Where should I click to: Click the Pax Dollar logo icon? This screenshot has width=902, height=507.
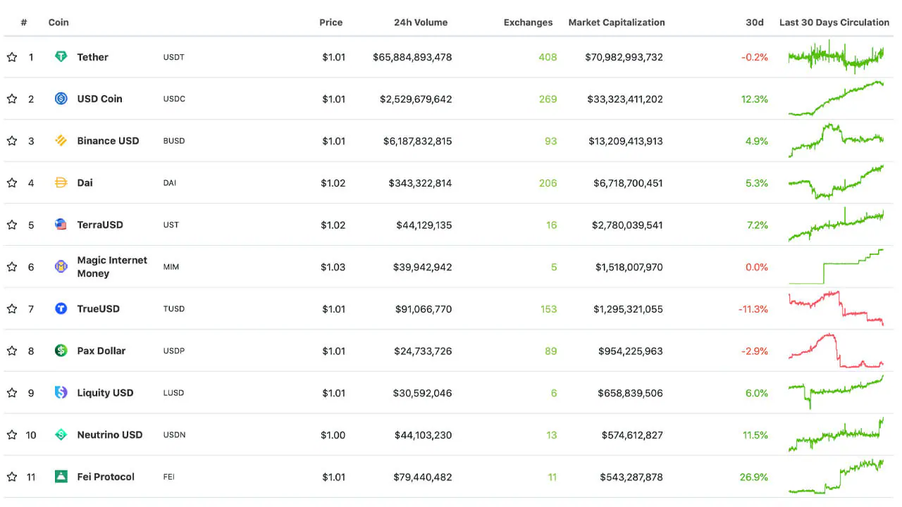[61, 351]
